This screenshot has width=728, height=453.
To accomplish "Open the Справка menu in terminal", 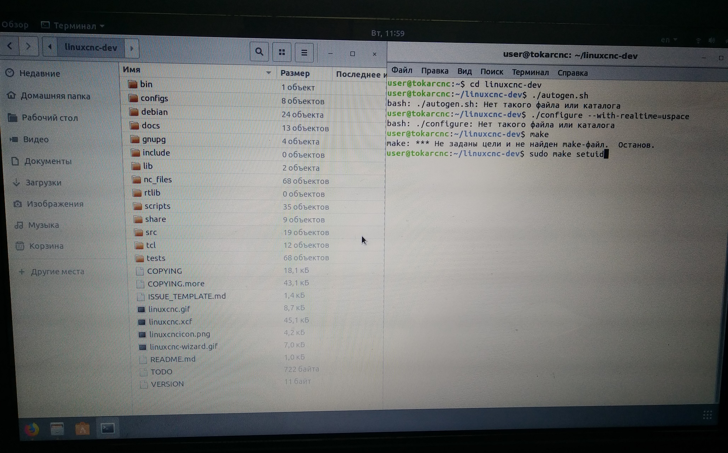I will pyautogui.click(x=572, y=73).
